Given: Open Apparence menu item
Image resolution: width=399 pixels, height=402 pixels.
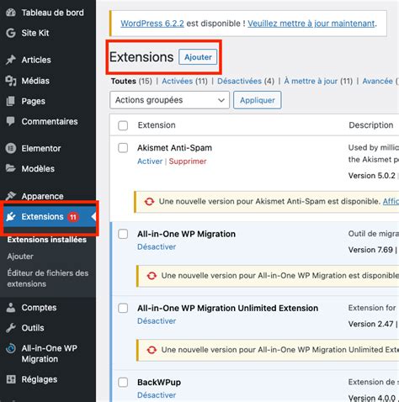Looking at the screenshot, I should coord(42,196).
